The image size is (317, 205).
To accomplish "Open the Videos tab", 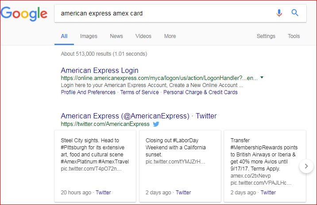I will pos(143,36).
